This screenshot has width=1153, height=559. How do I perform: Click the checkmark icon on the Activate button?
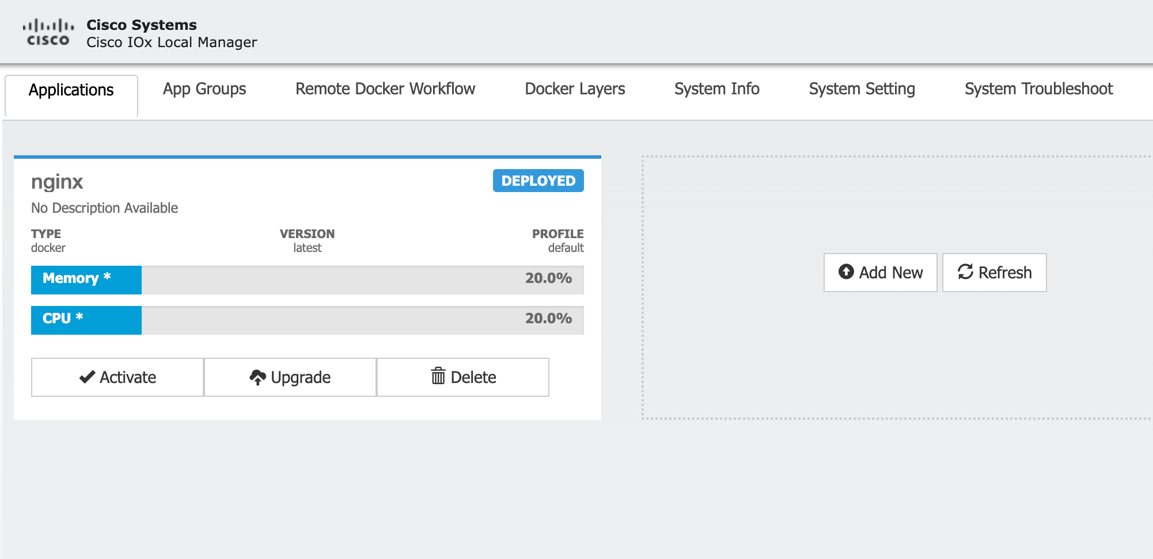point(86,377)
